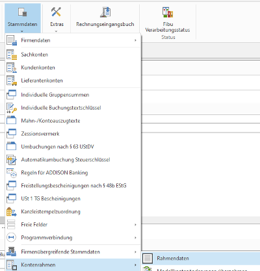The image size is (260, 271).
Task: Click the Firmendaten icon
Action: pyautogui.click(x=12, y=40)
